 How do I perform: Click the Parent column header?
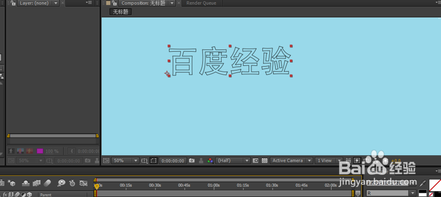pyautogui.click(x=46, y=195)
